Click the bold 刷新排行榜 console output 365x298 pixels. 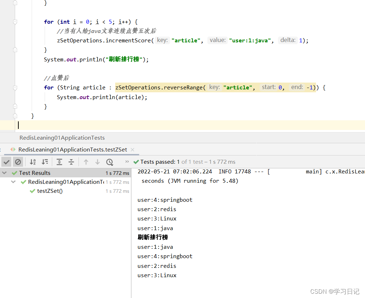(153, 237)
